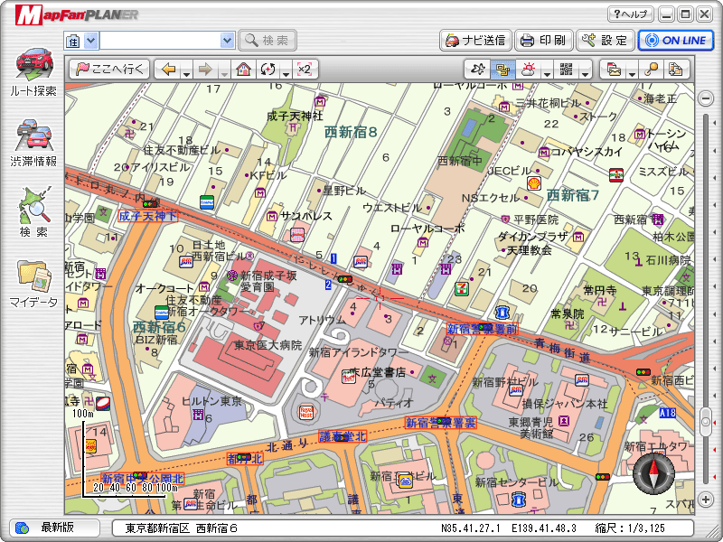Expand the back history dropdown arrow
The image size is (723, 542).
click(x=186, y=73)
